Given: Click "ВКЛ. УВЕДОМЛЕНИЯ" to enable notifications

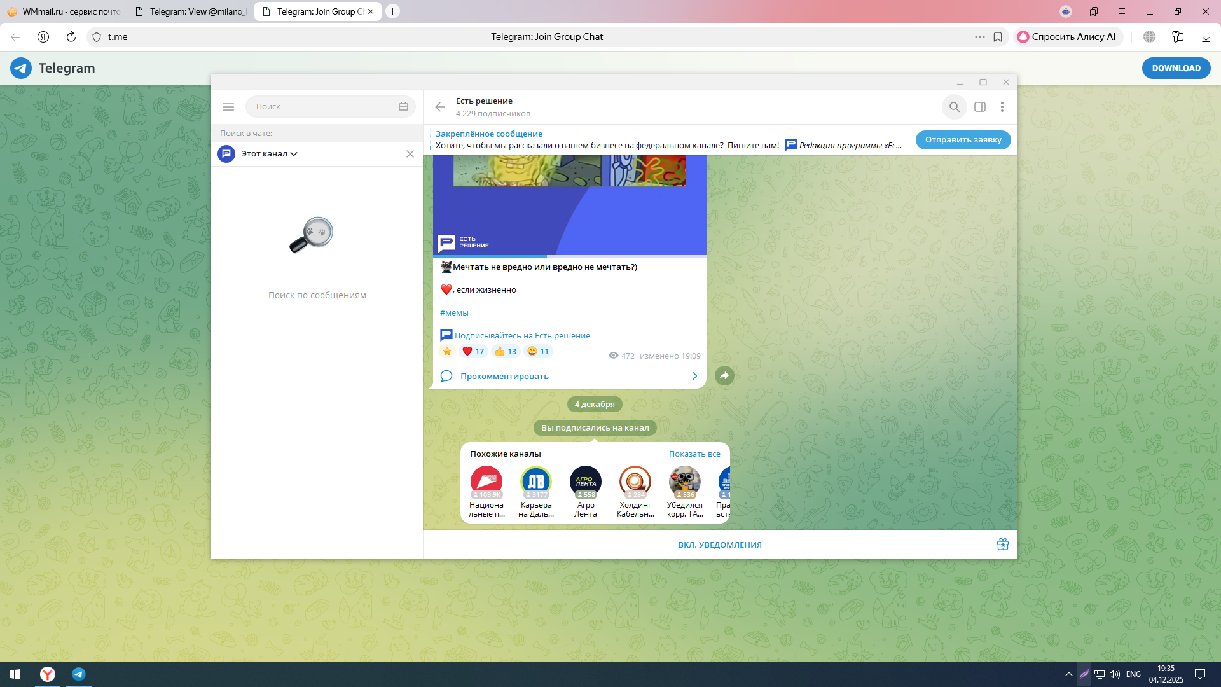Looking at the screenshot, I should pos(719,545).
